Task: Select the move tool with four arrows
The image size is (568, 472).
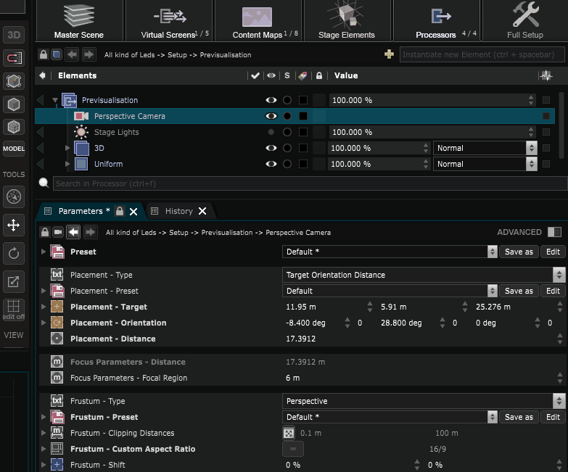Action: 14,225
